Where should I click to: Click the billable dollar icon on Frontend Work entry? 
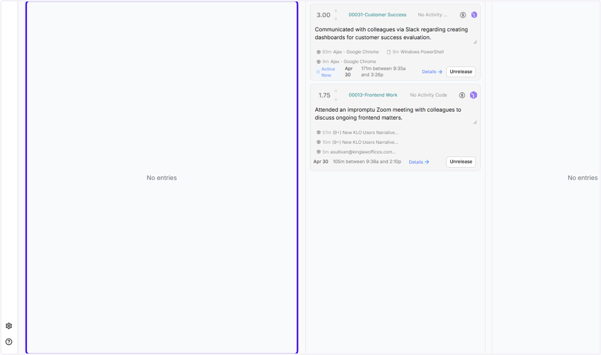coord(462,95)
